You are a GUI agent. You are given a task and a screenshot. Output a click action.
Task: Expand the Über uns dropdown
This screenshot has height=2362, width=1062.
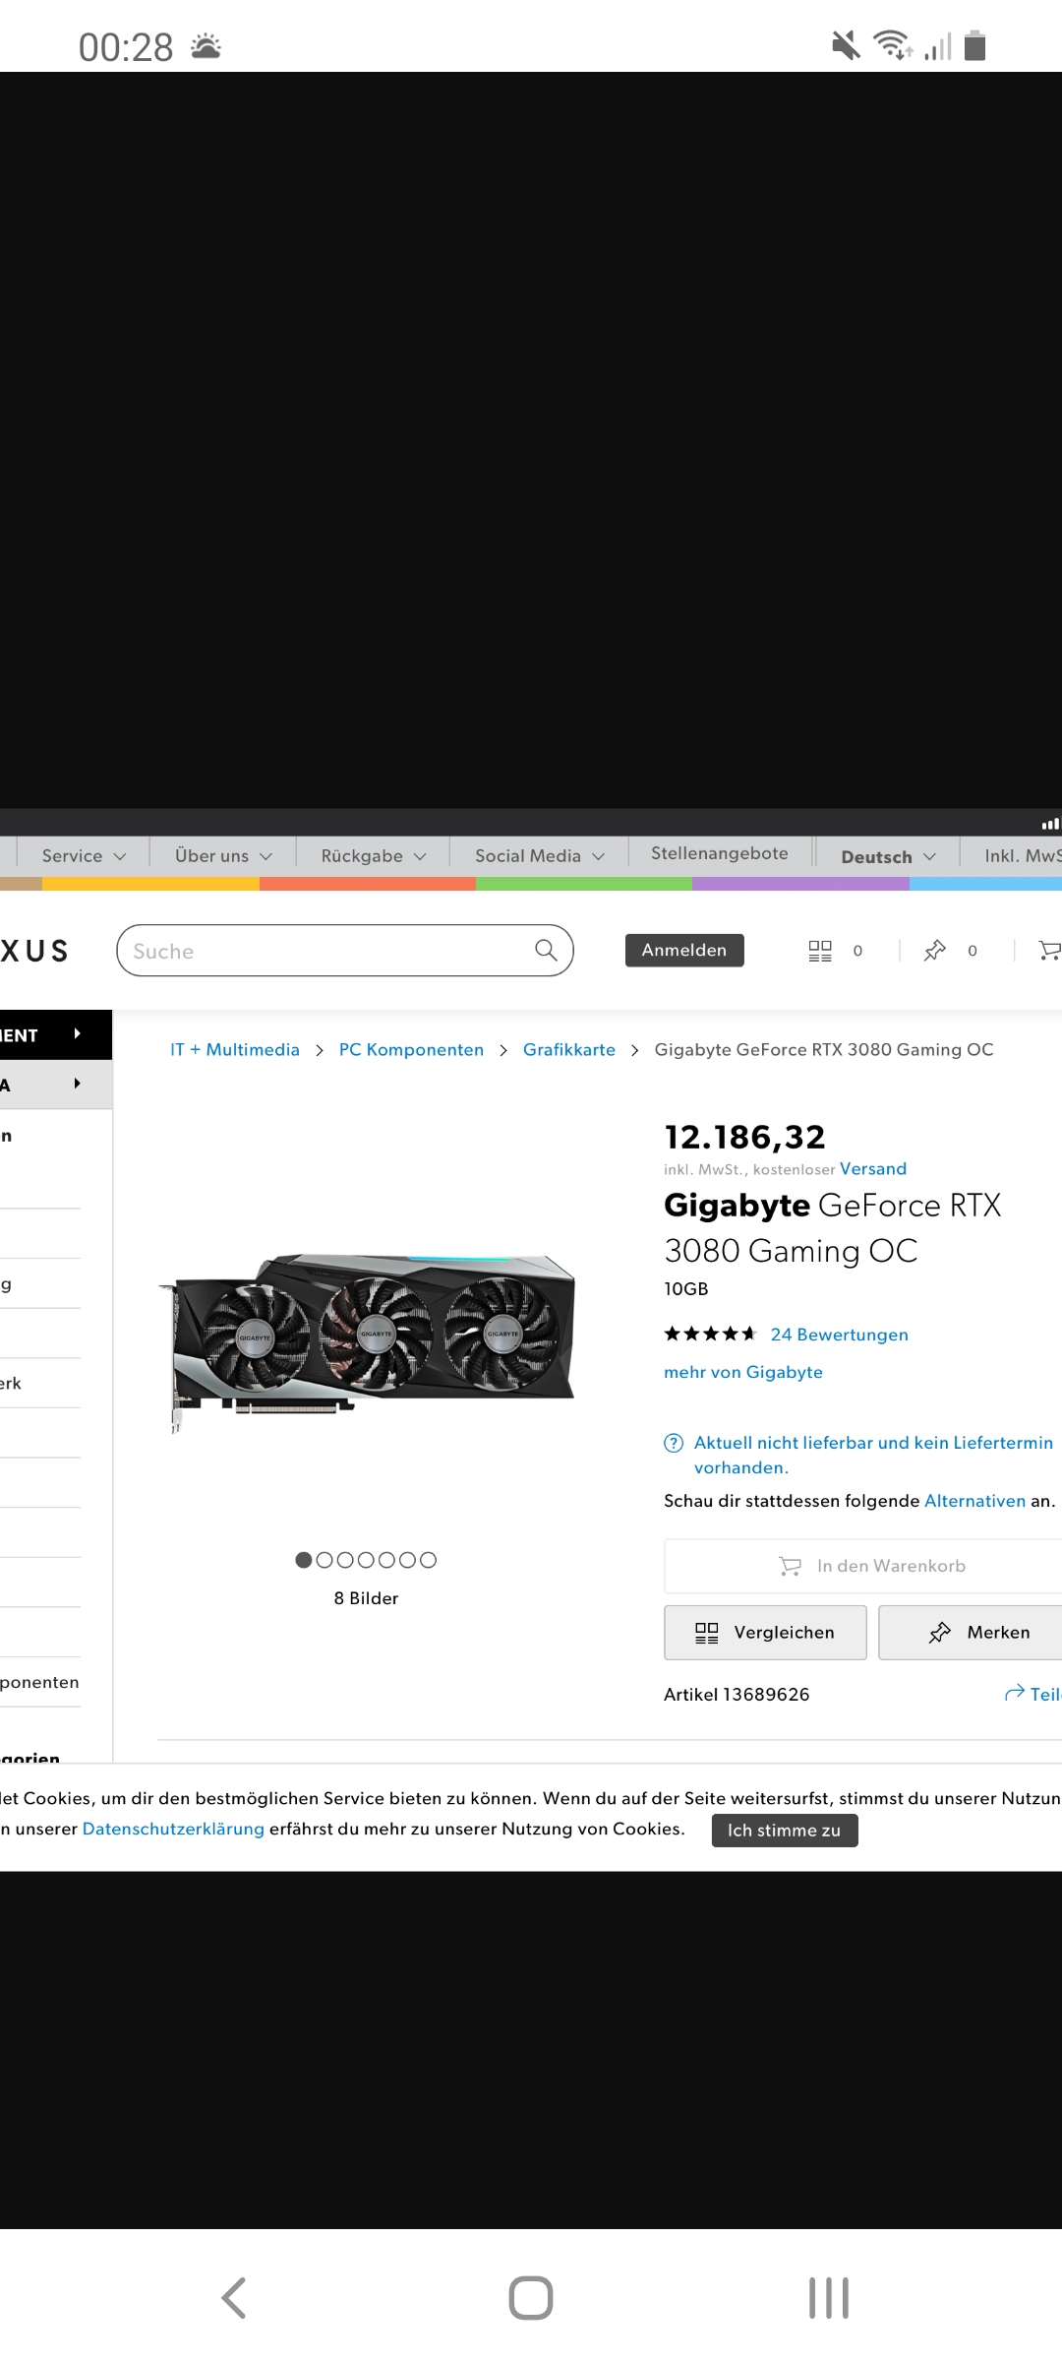tap(223, 855)
